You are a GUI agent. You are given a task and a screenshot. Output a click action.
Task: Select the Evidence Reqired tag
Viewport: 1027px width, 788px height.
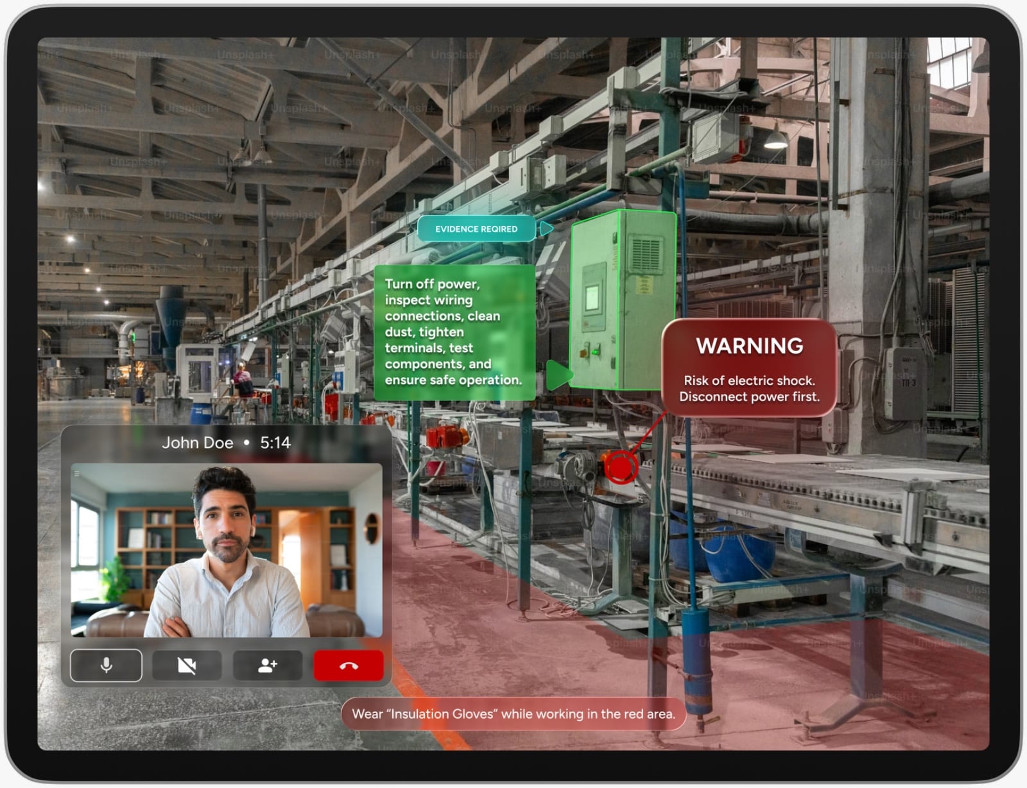(x=476, y=229)
